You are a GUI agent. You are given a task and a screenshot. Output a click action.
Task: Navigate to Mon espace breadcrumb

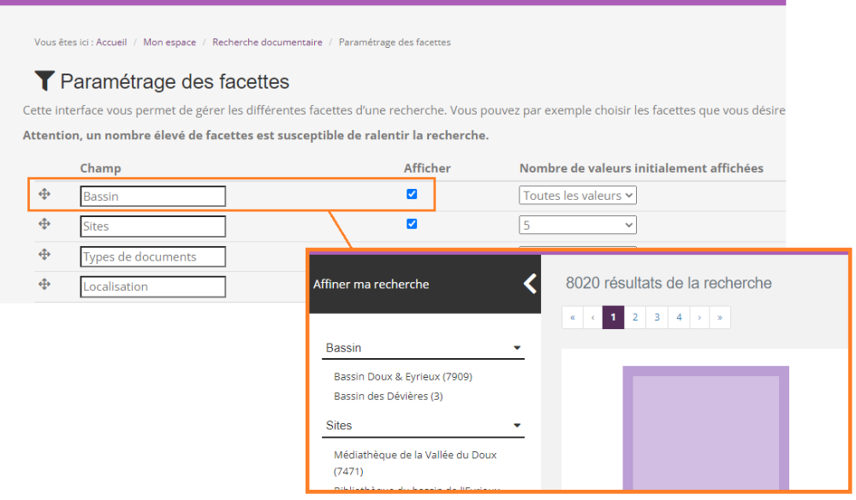coord(169,42)
